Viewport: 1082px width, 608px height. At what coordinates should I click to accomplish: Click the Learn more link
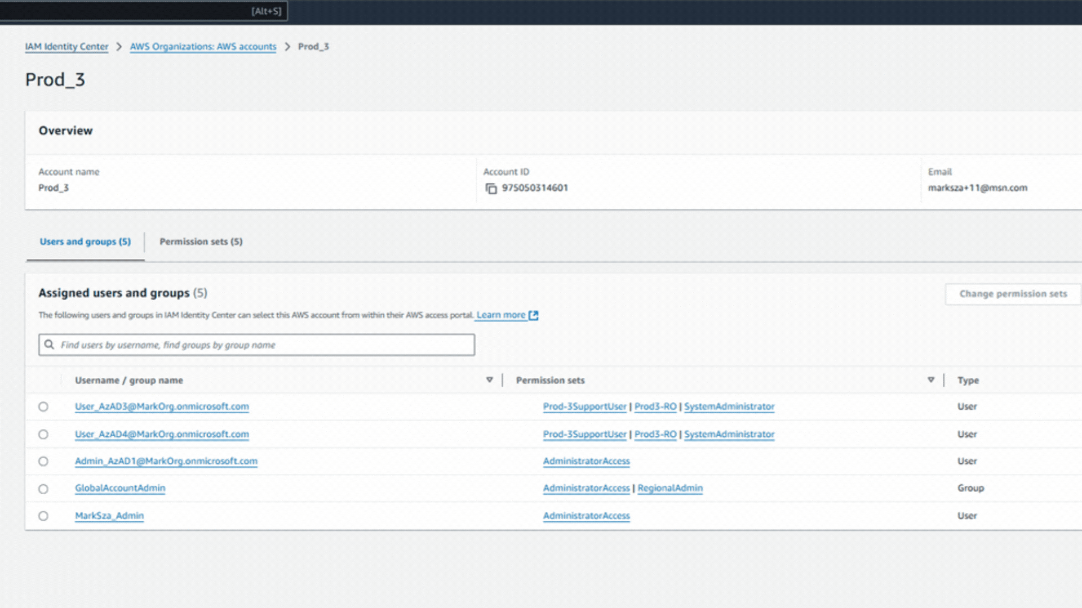click(x=500, y=315)
